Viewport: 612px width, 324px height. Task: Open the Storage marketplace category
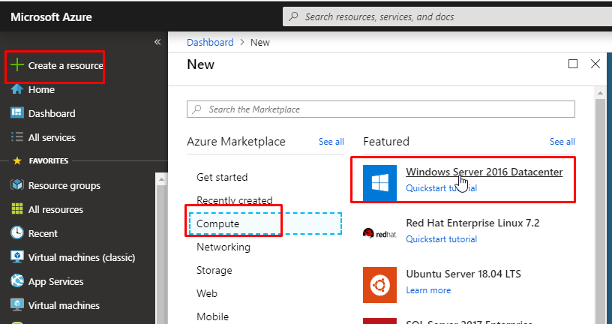click(214, 270)
